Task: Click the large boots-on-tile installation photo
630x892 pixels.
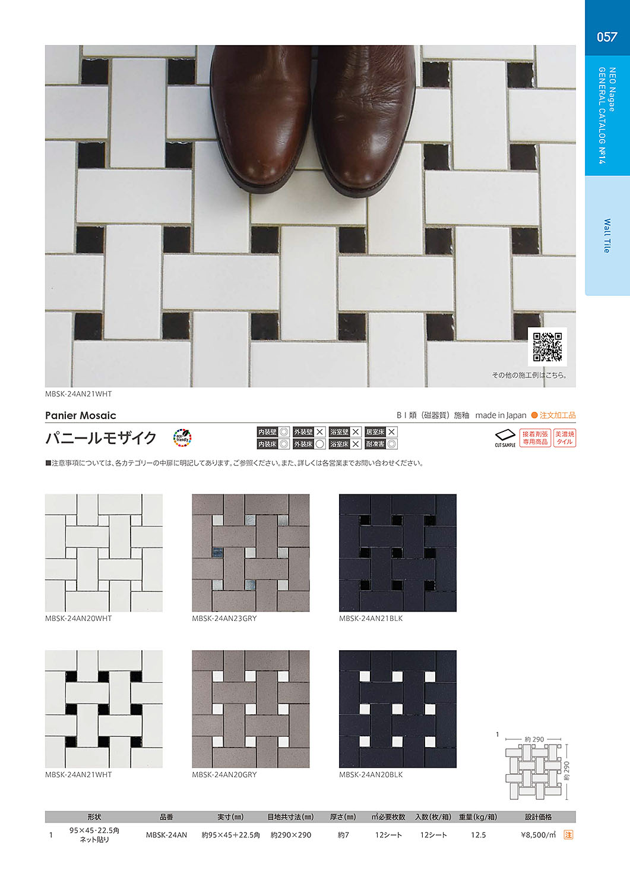Action: (x=311, y=216)
